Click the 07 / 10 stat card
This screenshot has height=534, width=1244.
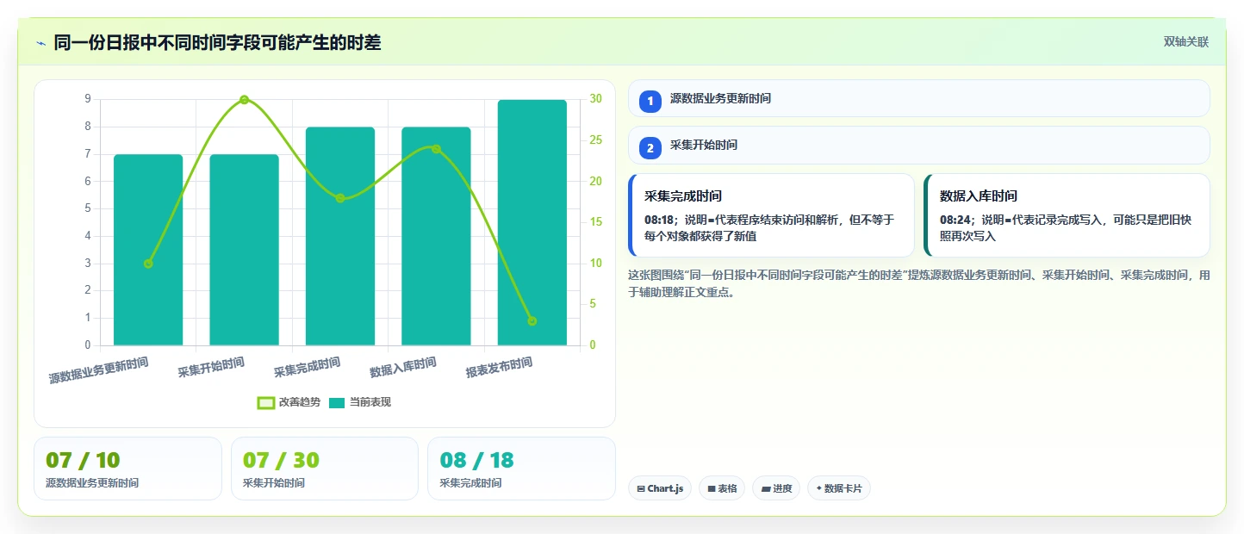coord(128,469)
